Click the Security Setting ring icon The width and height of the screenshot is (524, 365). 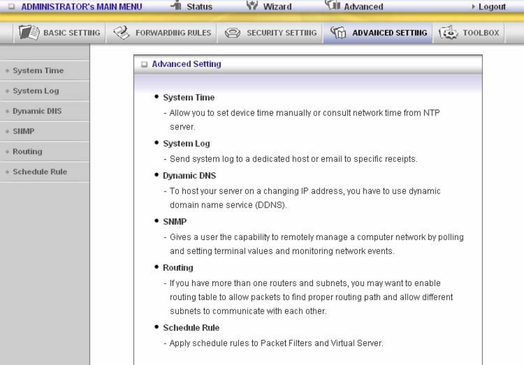pyautogui.click(x=233, y=33)
